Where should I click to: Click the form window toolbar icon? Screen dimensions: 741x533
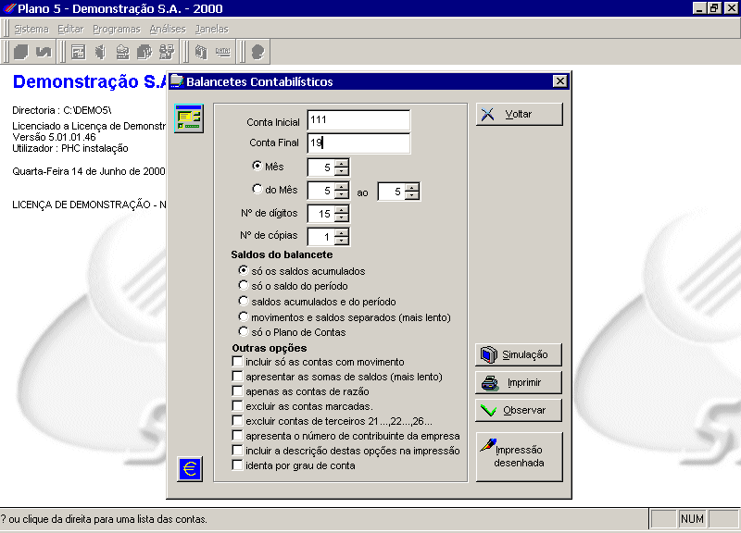[78, 52]
